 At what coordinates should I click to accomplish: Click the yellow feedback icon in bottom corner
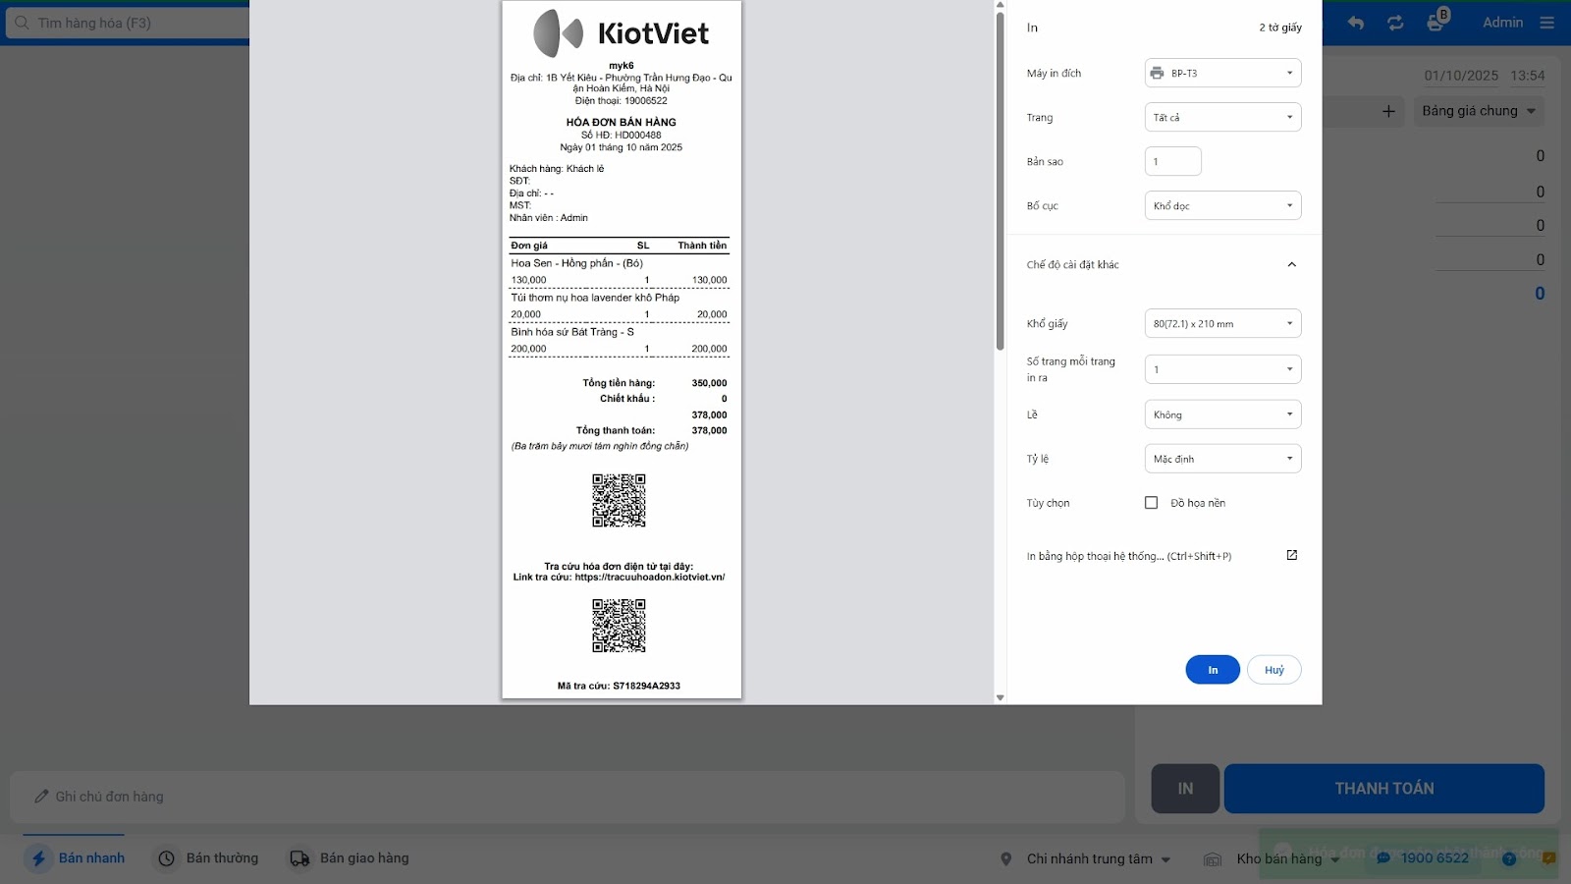click(x=1548, y=858)
